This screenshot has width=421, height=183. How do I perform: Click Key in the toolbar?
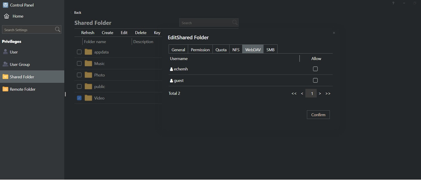tap(157, 33)
